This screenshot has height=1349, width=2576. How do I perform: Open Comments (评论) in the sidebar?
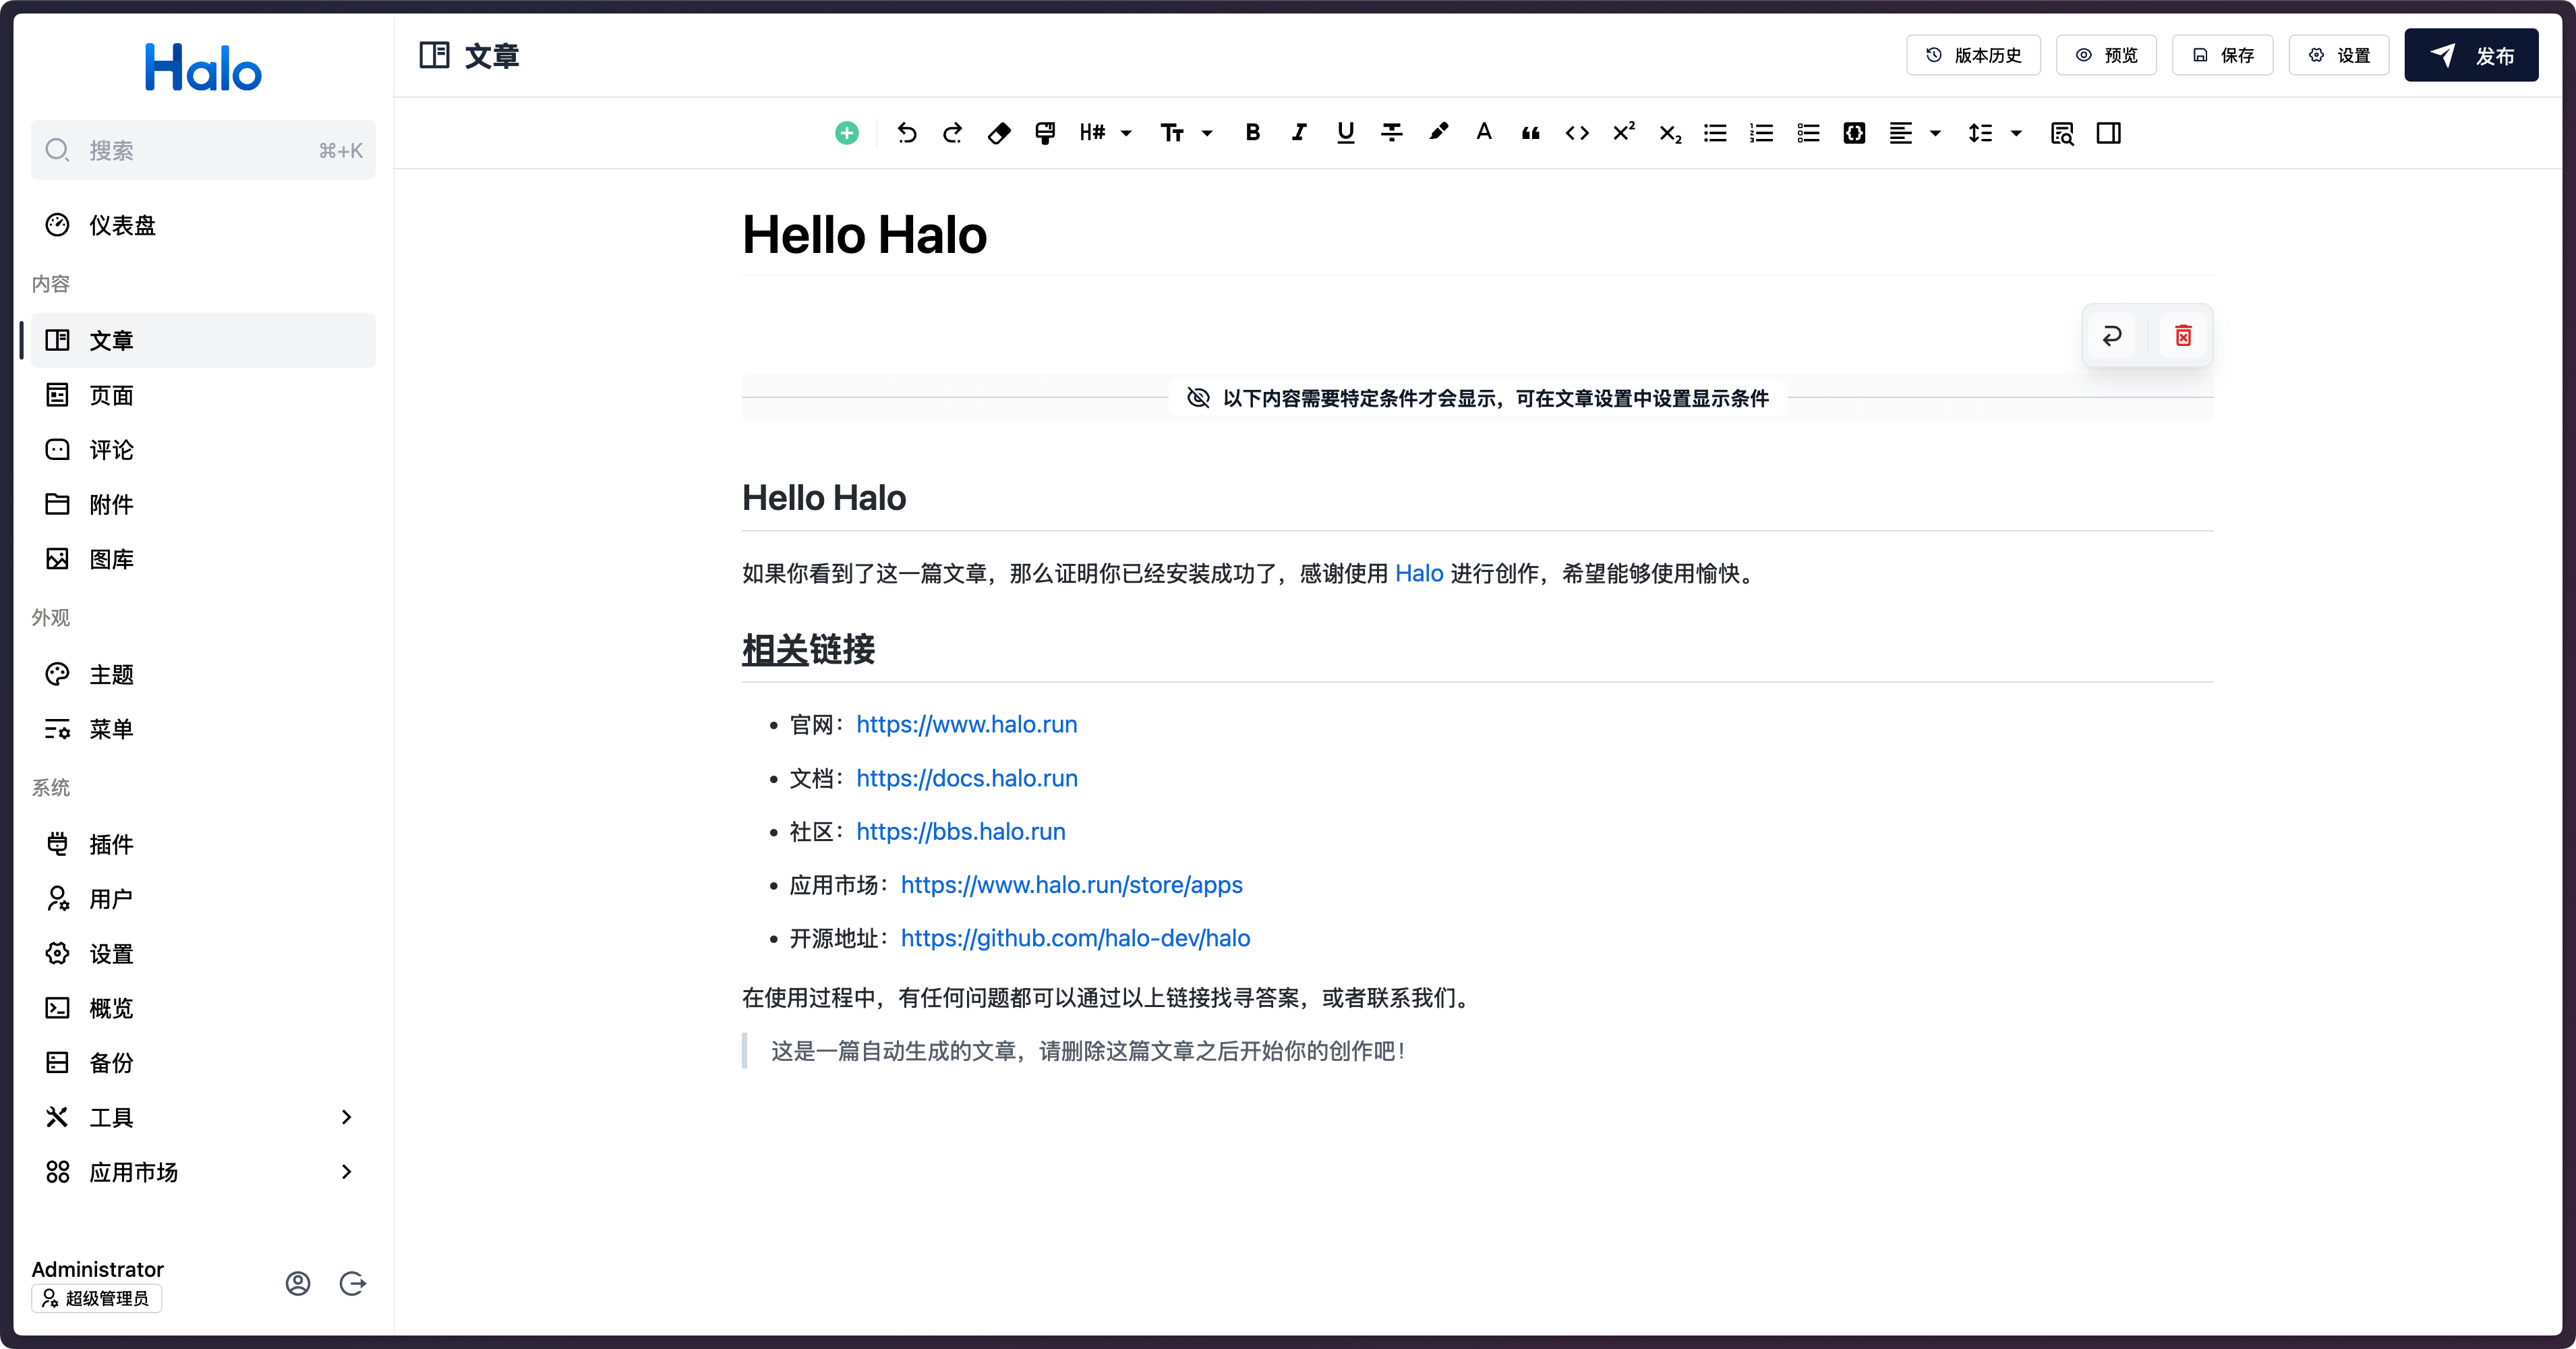[x=203, y=449]
